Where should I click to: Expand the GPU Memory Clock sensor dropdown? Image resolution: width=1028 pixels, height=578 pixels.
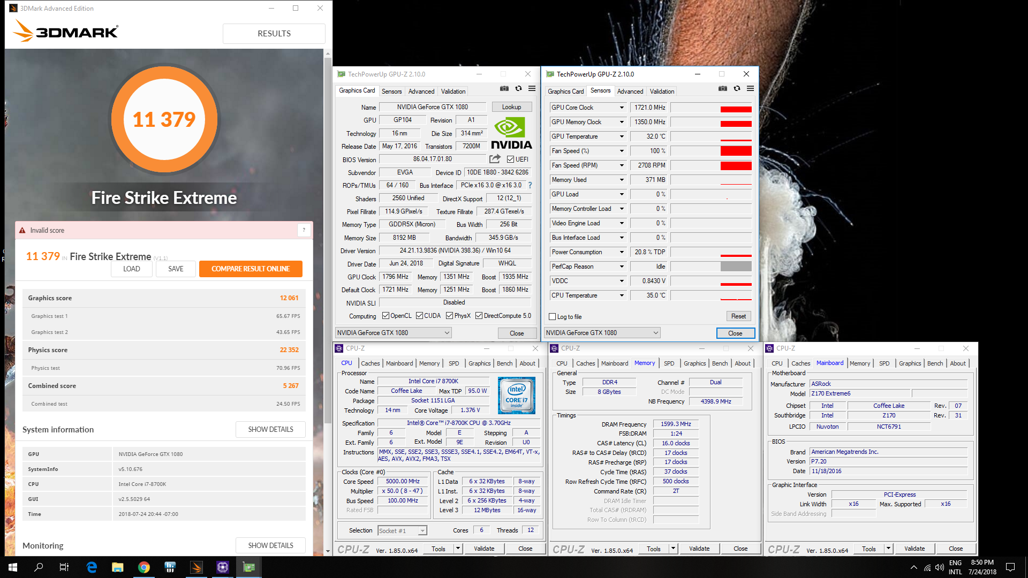pyautogui.click(x=622, y=122)
